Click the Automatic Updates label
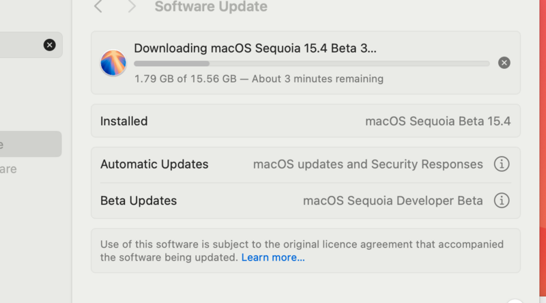Viewport: 546px width, 303px height. point(154,164)
